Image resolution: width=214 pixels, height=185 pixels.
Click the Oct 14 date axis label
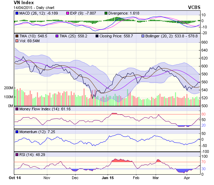coord(14,177)
